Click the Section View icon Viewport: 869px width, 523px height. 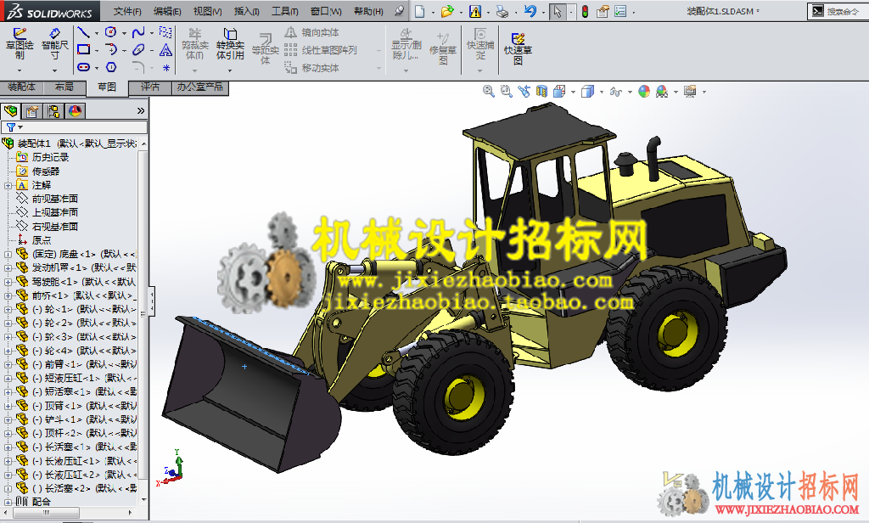click(x=541, y=91)
